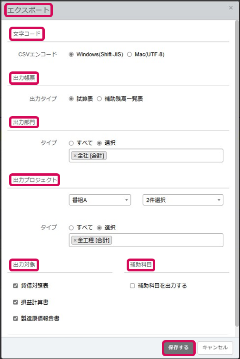Image resolution: width=240 pixels, height=359 pixels.
Task: Set 出力部門 type to すべて
Action: [x=71, y=143]
